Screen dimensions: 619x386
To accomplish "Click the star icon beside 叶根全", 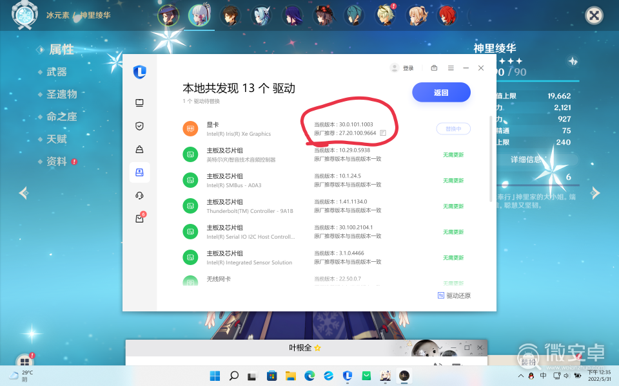I will coord(317,348).
